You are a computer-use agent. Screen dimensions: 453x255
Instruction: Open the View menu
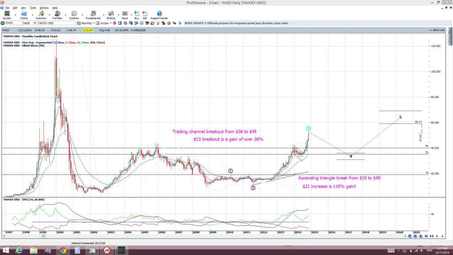coord(24,8)
